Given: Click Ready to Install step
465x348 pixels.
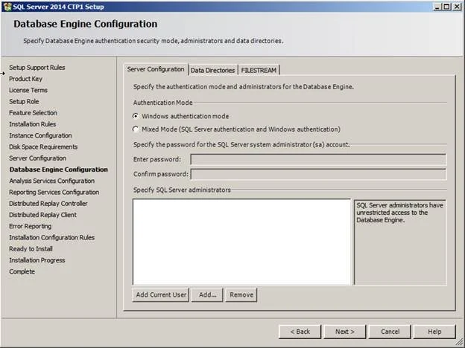Looking at the screenshot, I should [31, 249].
